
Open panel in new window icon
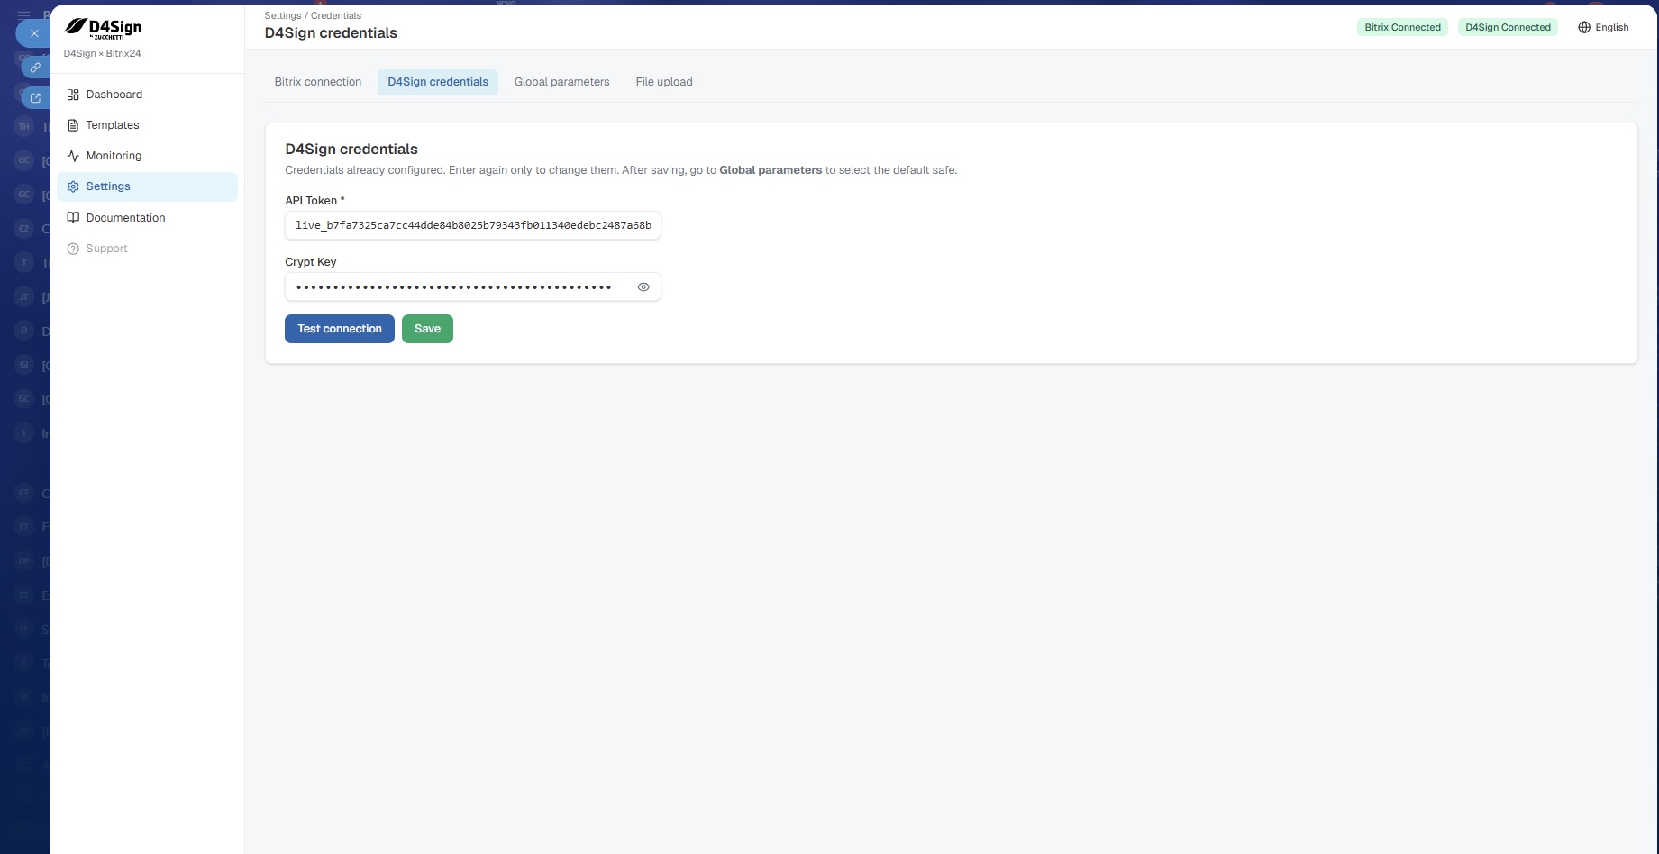[35, 97]
